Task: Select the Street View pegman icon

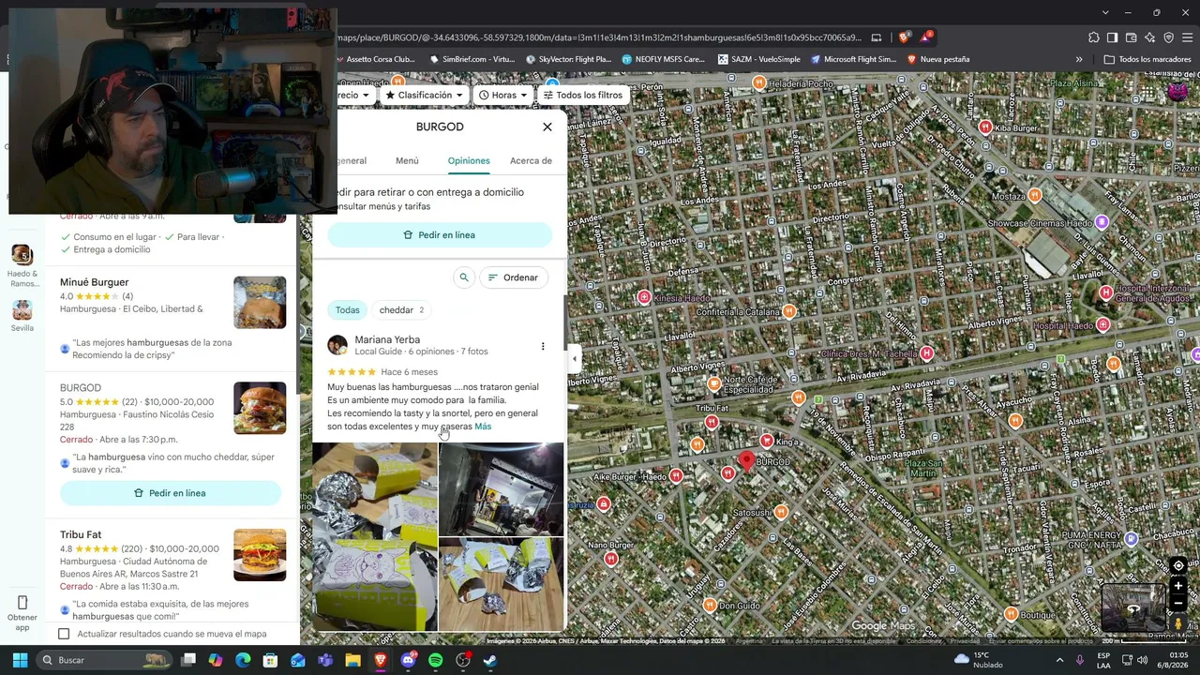Action: [x=1178, y=623]
